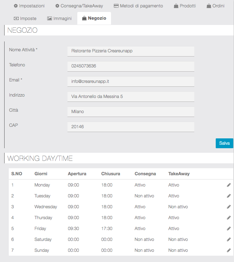234x262 pixels.
Task: Click the pencil icon next to Friday
Action: (x=229, y=229)
